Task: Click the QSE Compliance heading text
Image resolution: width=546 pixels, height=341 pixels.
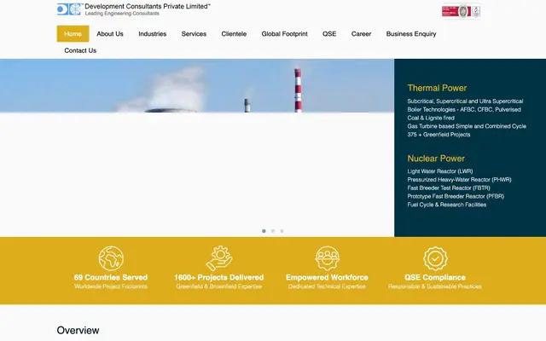Action: coord(435,277)
